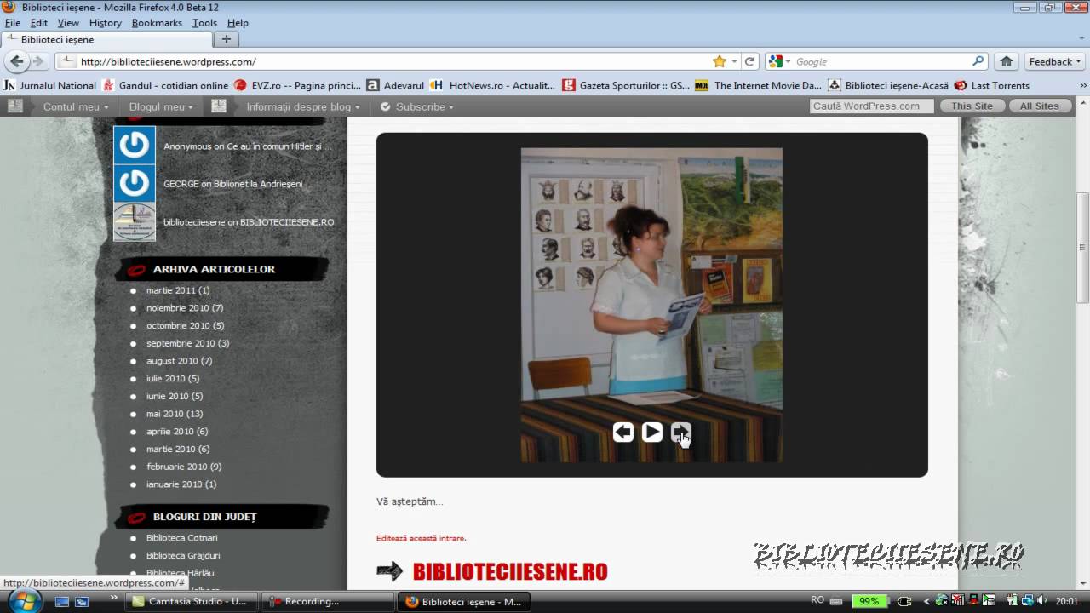Image resolution: width=1090 pixels, height=613 pixels.
Task: Click the URL address bar
Action: click(383, 61)
